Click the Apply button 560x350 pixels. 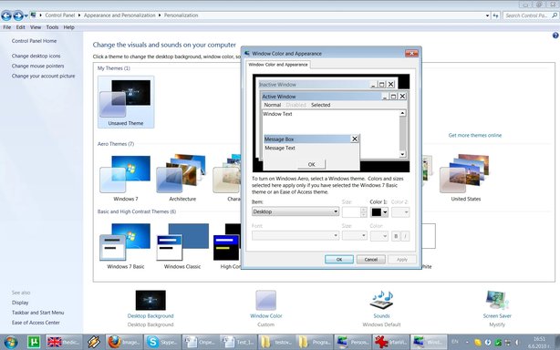(402, 260)
